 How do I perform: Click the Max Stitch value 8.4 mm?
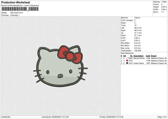point(137,43)
